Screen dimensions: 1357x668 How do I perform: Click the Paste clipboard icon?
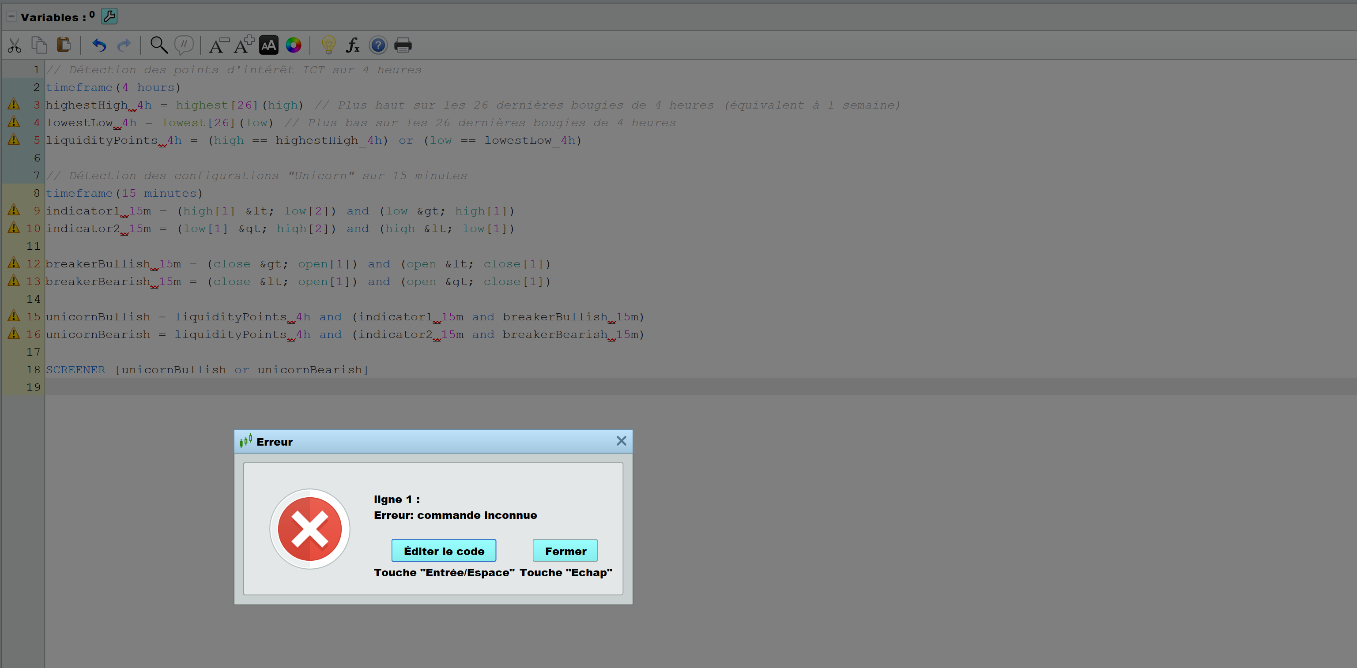pyautogui.click(x=64, y=45)
